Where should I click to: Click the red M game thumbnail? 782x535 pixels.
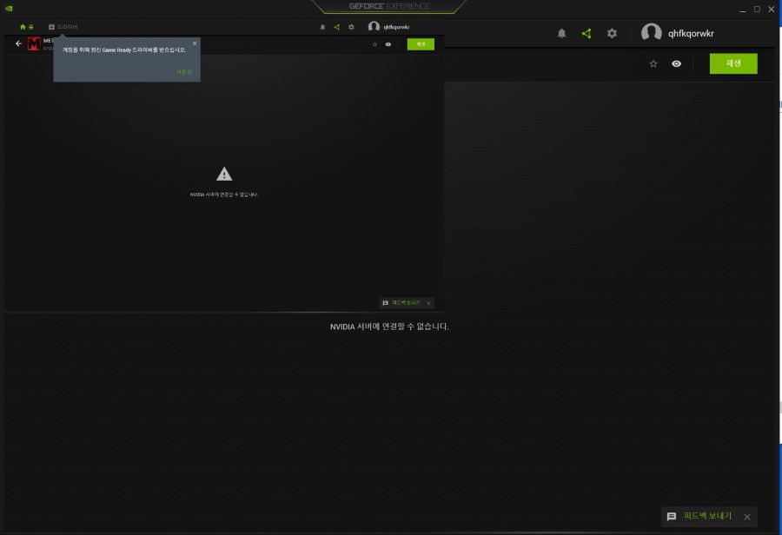click(x=34, y=44)
